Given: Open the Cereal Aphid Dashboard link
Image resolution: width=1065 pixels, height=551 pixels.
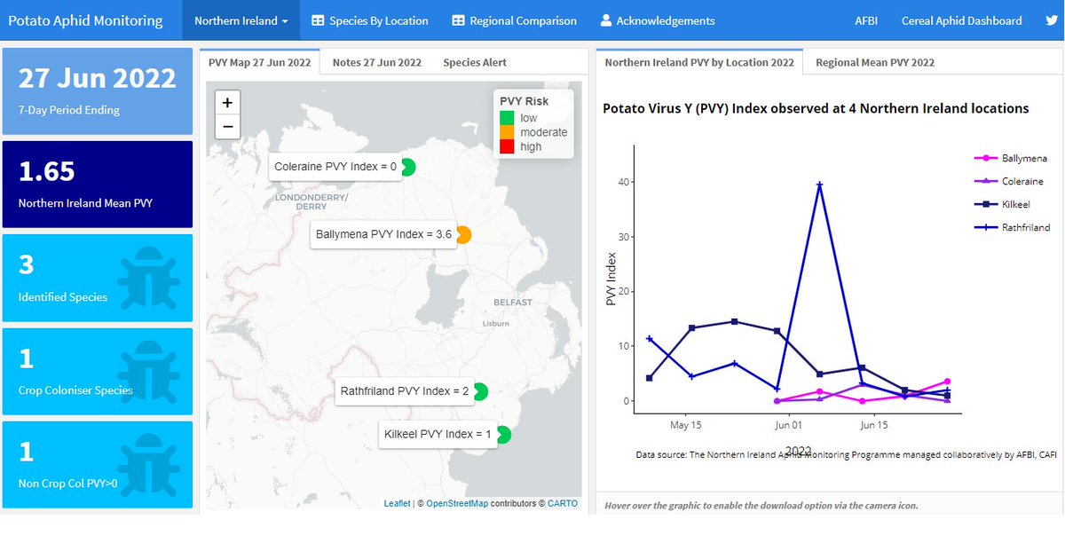Looking at the screenshot, I should (x=961, y=20).
